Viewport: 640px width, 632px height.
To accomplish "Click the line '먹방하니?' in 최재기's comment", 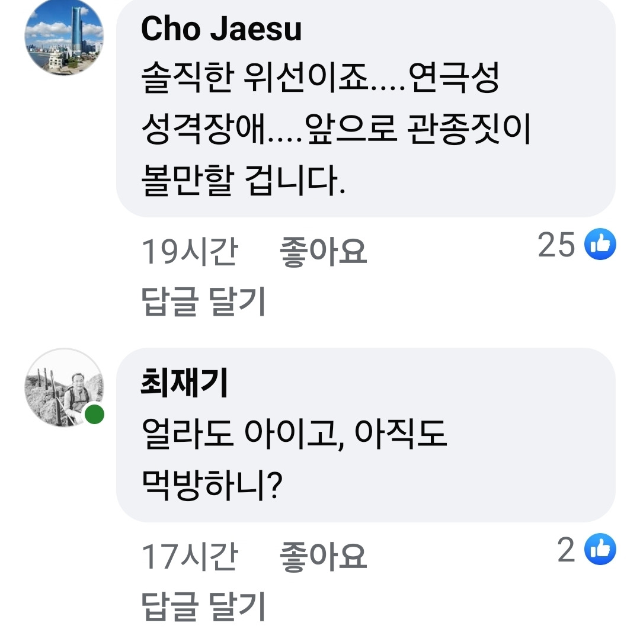I will point(211,487).
